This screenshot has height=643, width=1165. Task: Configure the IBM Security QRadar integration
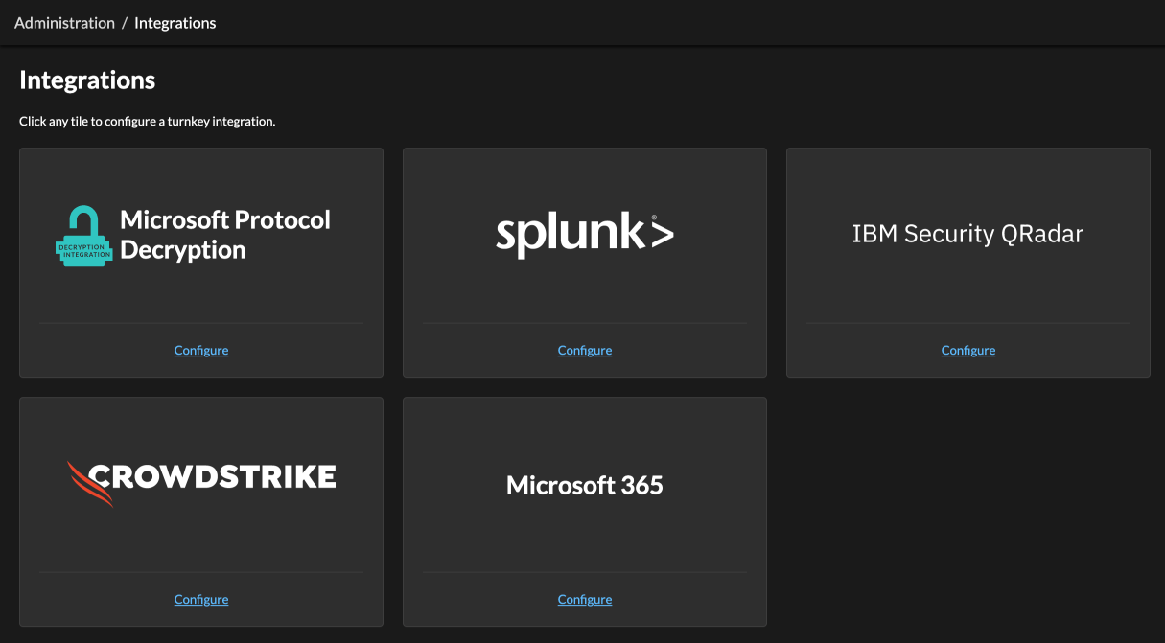tap(968, 351)
